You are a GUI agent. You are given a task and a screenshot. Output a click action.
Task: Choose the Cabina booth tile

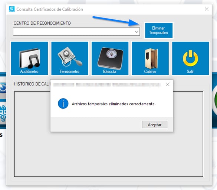pos(150,58)
